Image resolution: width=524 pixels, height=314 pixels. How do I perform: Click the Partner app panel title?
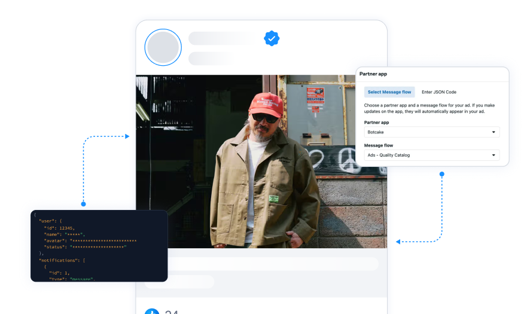[373, 74]
